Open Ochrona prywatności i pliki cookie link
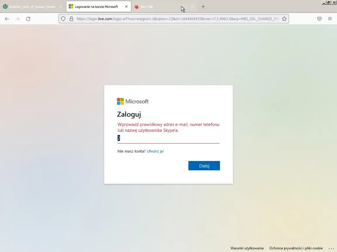Viewport: 337px width, 252px height. point(296,248)
